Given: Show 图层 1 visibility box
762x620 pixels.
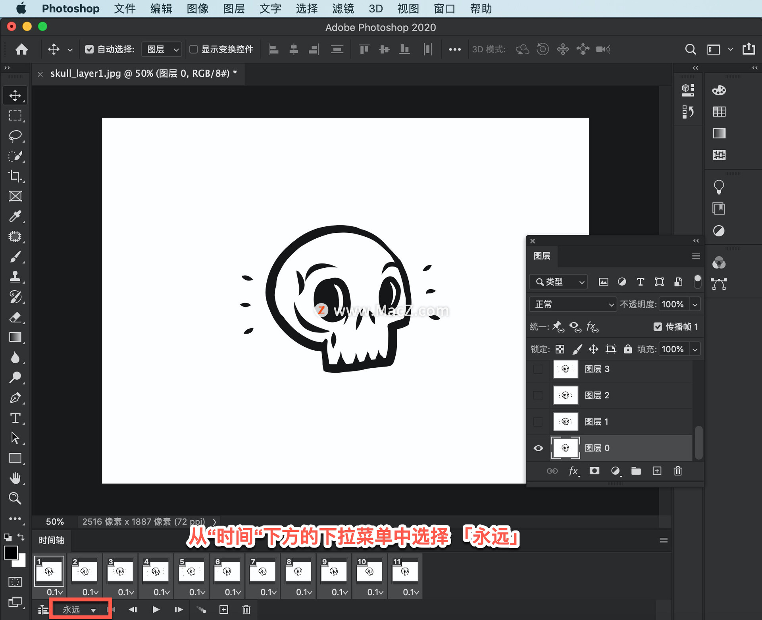Looking at the screenshot, I should coord(538,421).
